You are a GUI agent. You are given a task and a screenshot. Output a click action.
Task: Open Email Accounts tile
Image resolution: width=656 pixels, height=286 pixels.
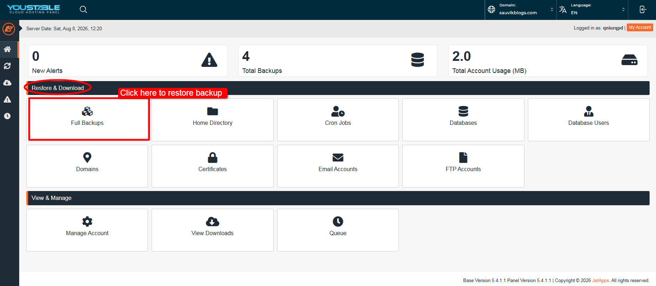click(x=338, y=166)
